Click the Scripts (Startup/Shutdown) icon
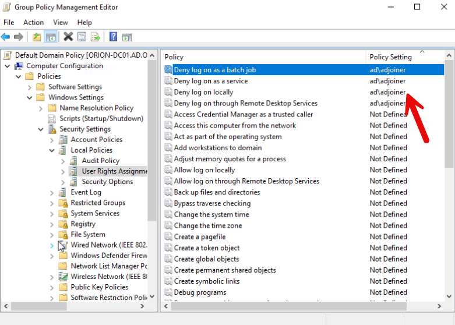The image size is (455, 325). click(x=52, y=118)
